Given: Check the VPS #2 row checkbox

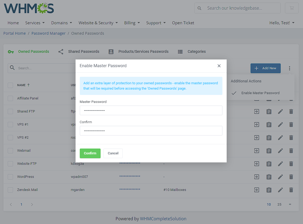Looking at the screenshot, I should tap(10, 138).
